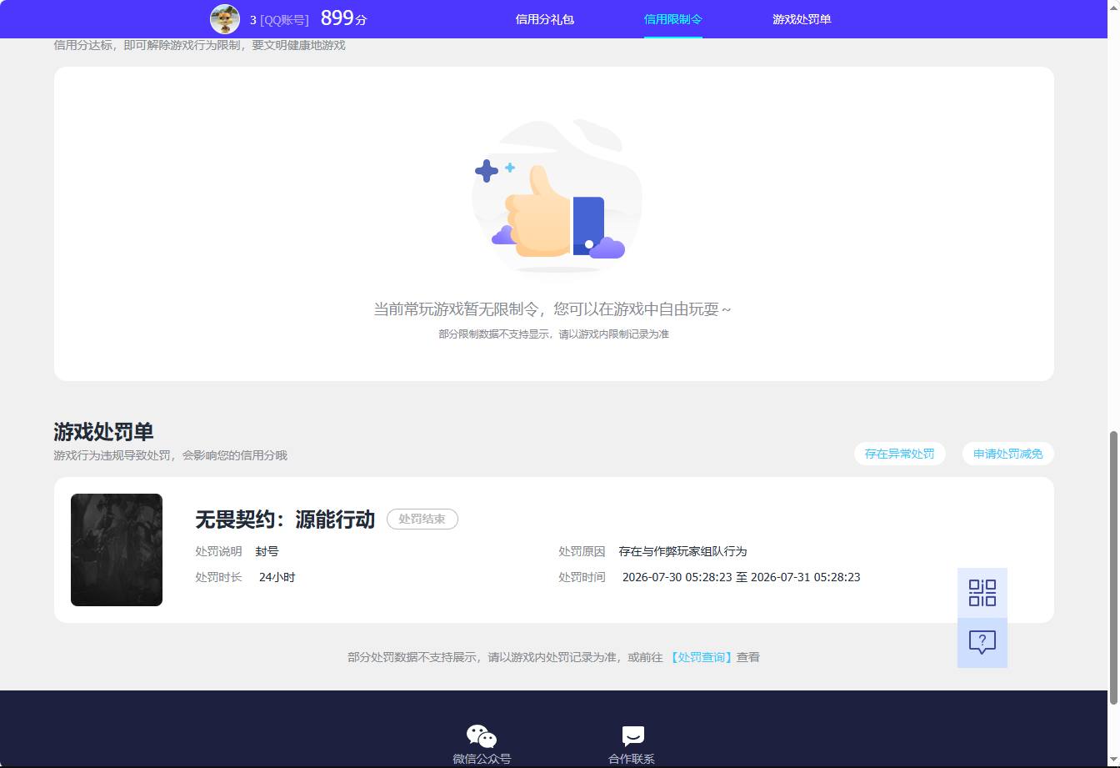
Task: Click the 无畏契约 game thumbnail
Action: [x=117, y=550]
